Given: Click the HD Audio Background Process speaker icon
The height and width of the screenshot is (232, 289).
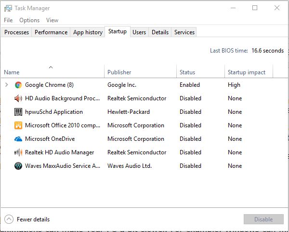Looking at the screenshot, I should tap(18, 98).
